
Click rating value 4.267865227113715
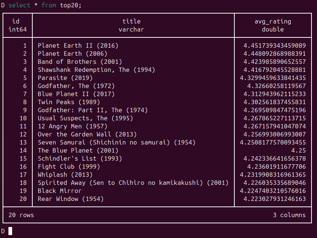(274, 118)
